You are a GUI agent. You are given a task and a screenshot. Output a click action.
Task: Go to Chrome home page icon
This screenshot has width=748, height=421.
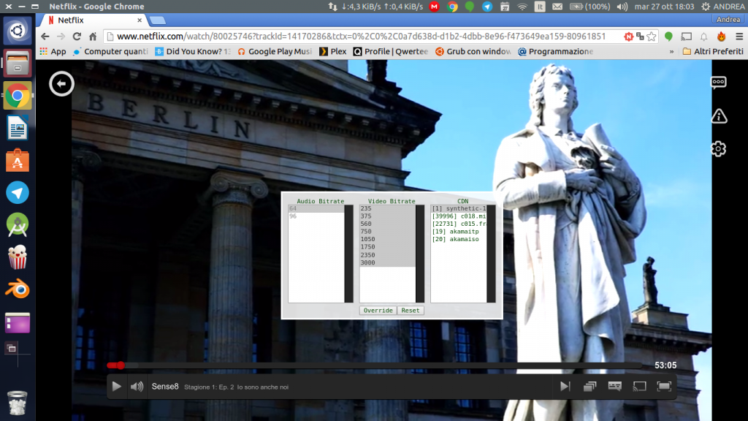point(93,37)
